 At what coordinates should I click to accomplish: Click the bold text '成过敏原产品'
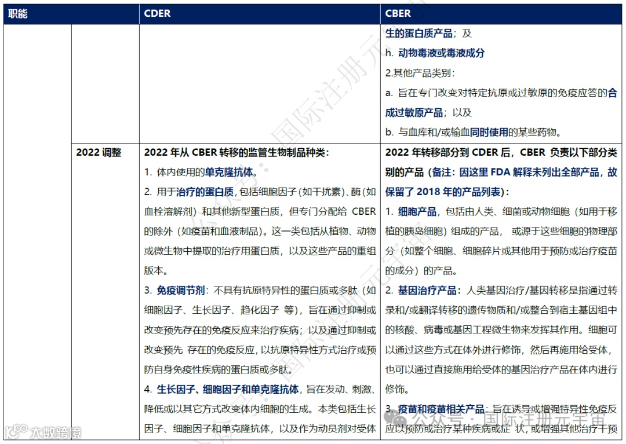(x=414, y=113)
